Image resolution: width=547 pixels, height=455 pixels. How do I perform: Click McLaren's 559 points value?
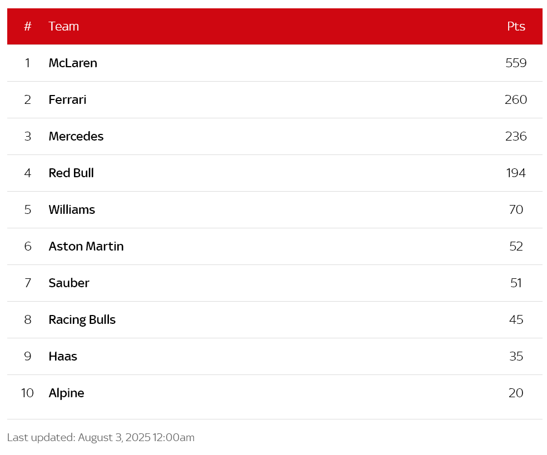(516, 63)
